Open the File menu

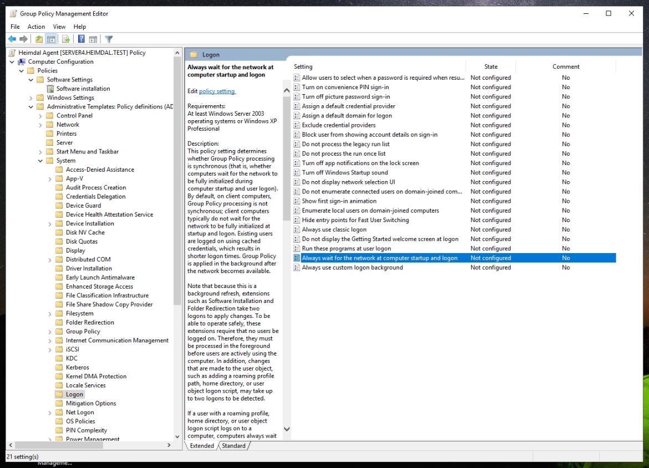click(x=16, y=27)
